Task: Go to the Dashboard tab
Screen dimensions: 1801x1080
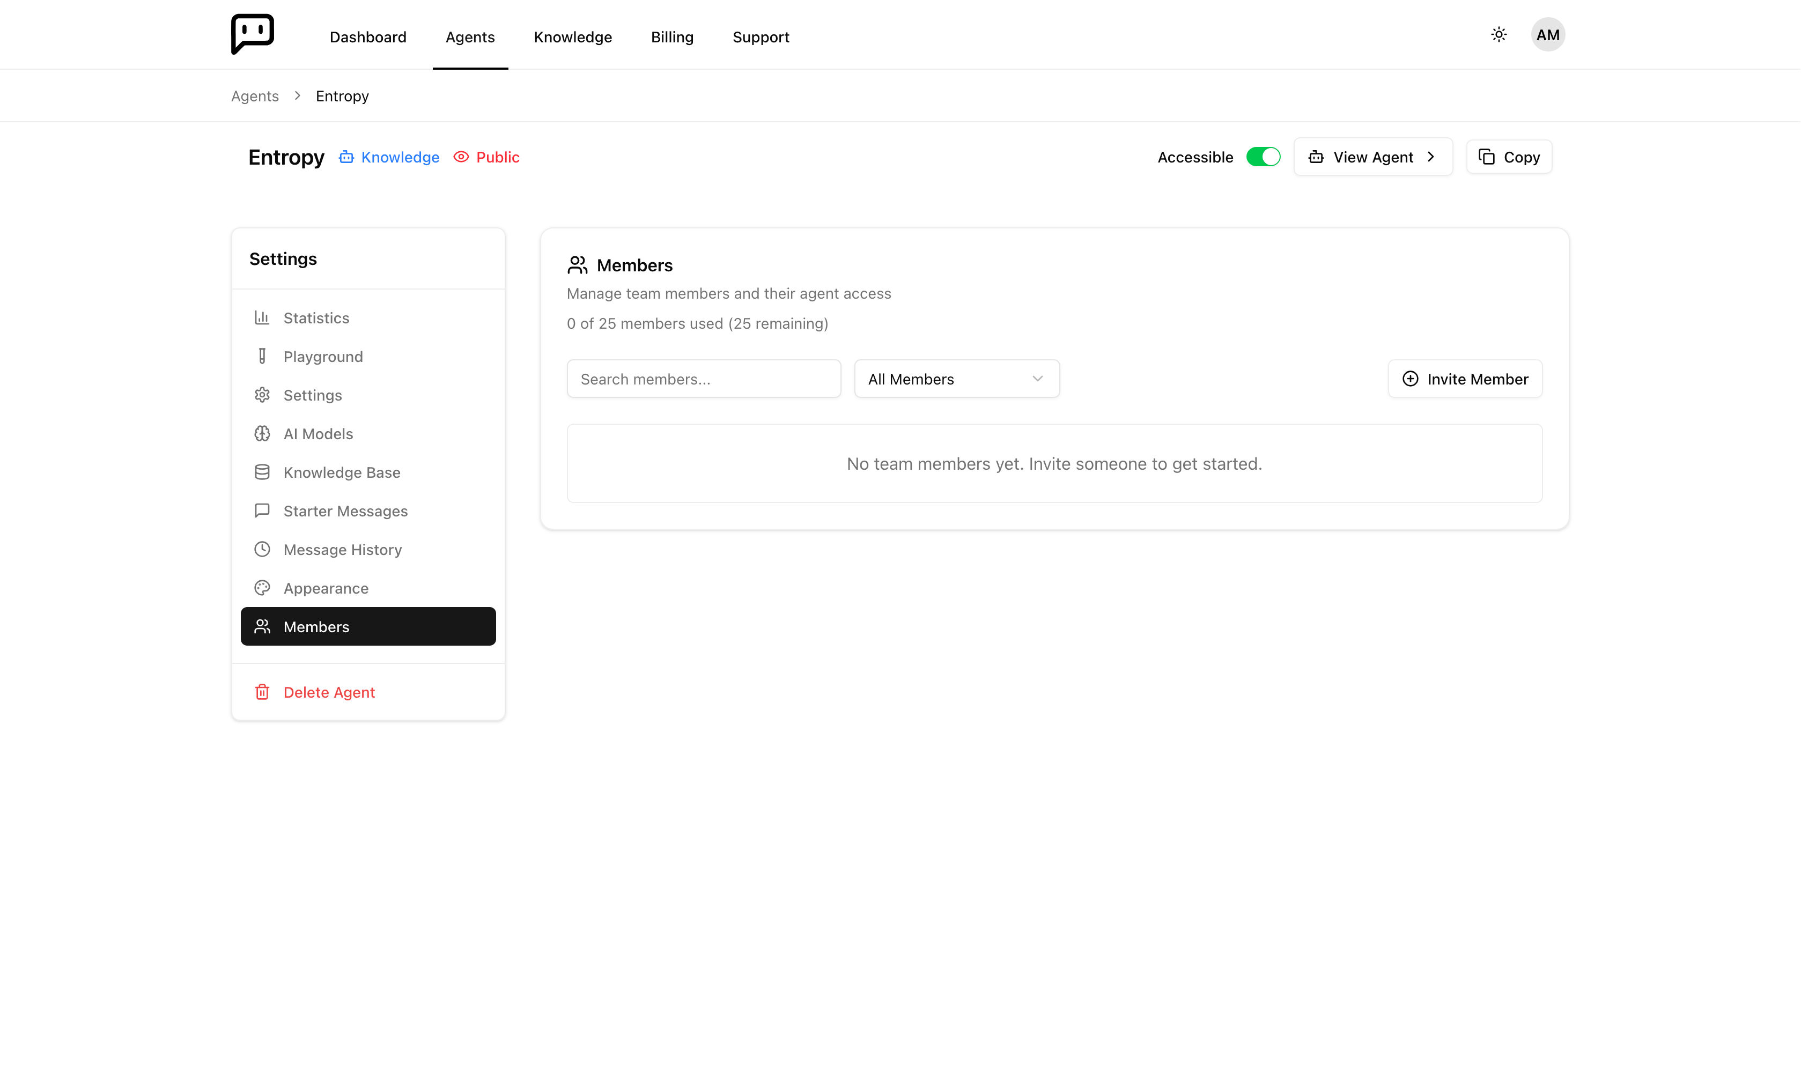Action: pyautogui.click(x=368, y=36)
